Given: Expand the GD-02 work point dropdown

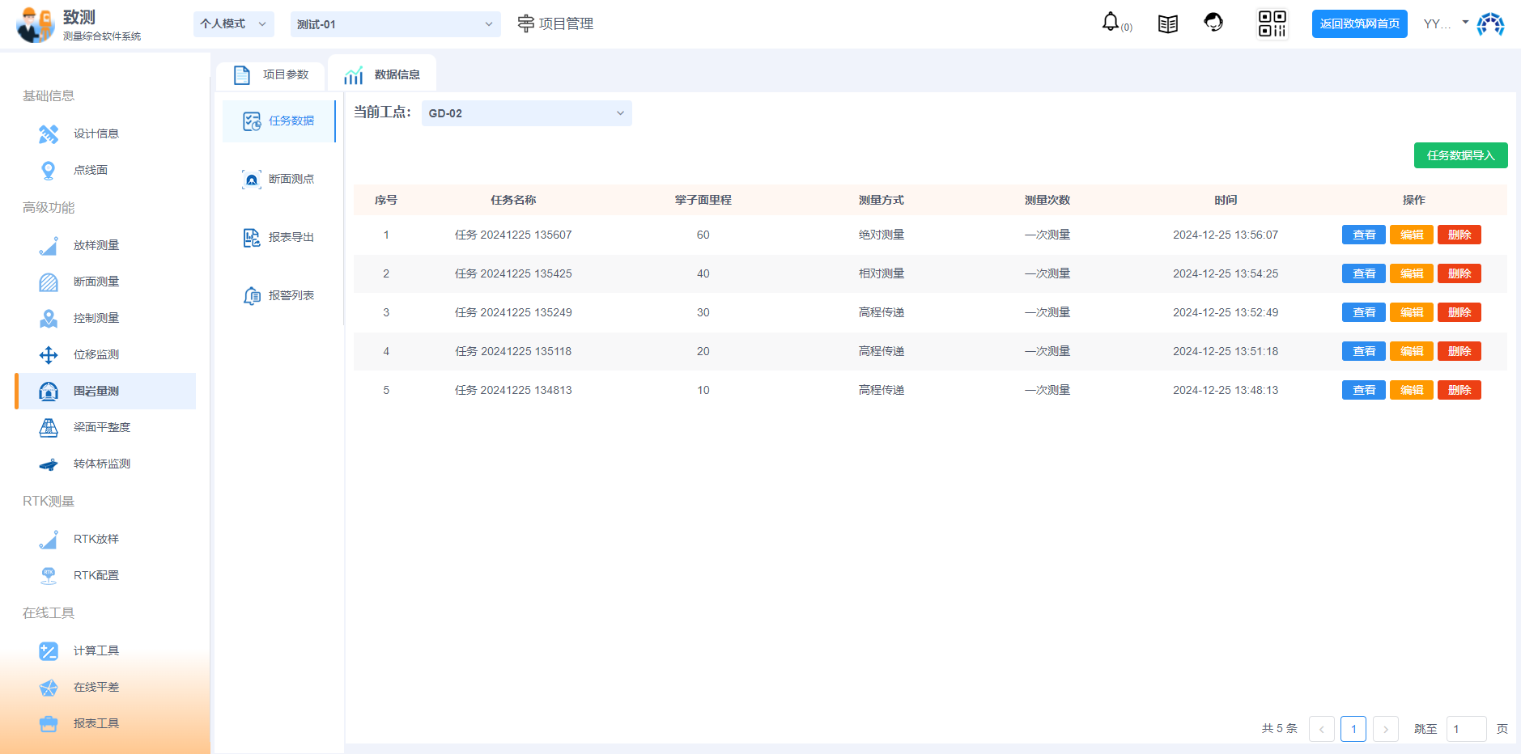Looking at the screenshot, I should click(x=526, y=113).
